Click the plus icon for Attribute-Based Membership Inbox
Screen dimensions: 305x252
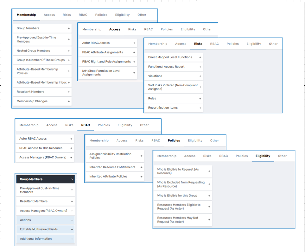(x=69, y=83)
